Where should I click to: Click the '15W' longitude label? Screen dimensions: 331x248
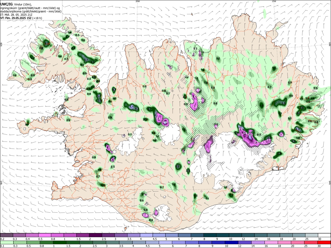click(x=274, y=1)
